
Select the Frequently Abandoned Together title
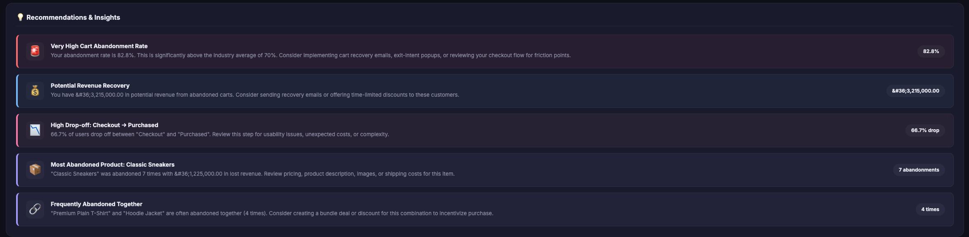click(97, 204)
